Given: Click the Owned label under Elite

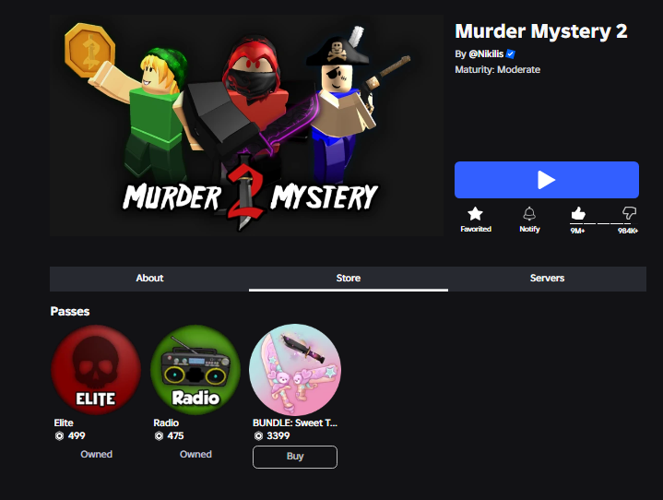Looking at the screenshot, I should pos(97,454).
